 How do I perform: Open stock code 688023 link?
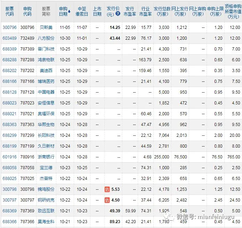9,103
